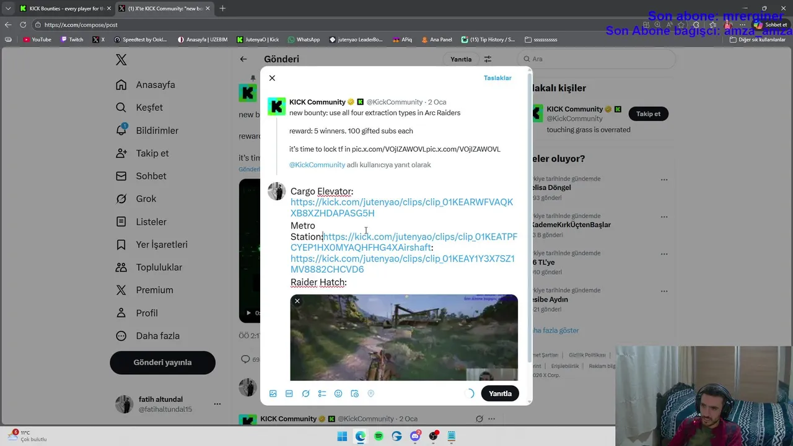The image size is (793, 446).
Task: Open Topluluklar communities
Action: pos(149,268)
